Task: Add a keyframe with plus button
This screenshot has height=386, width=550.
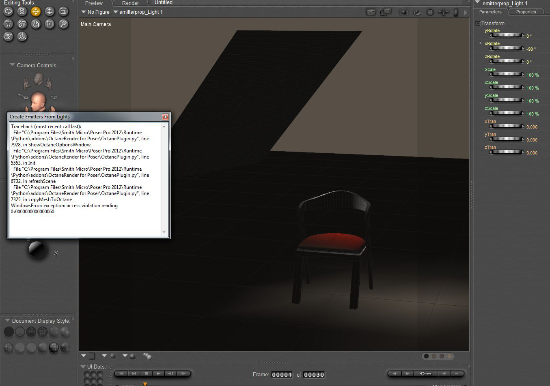Action: point(444,373)
